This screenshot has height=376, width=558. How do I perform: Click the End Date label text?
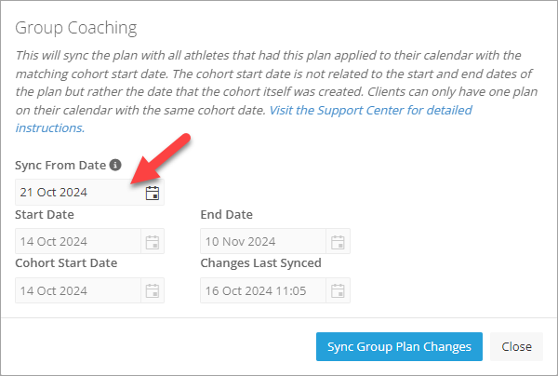(x=226, y=214)
